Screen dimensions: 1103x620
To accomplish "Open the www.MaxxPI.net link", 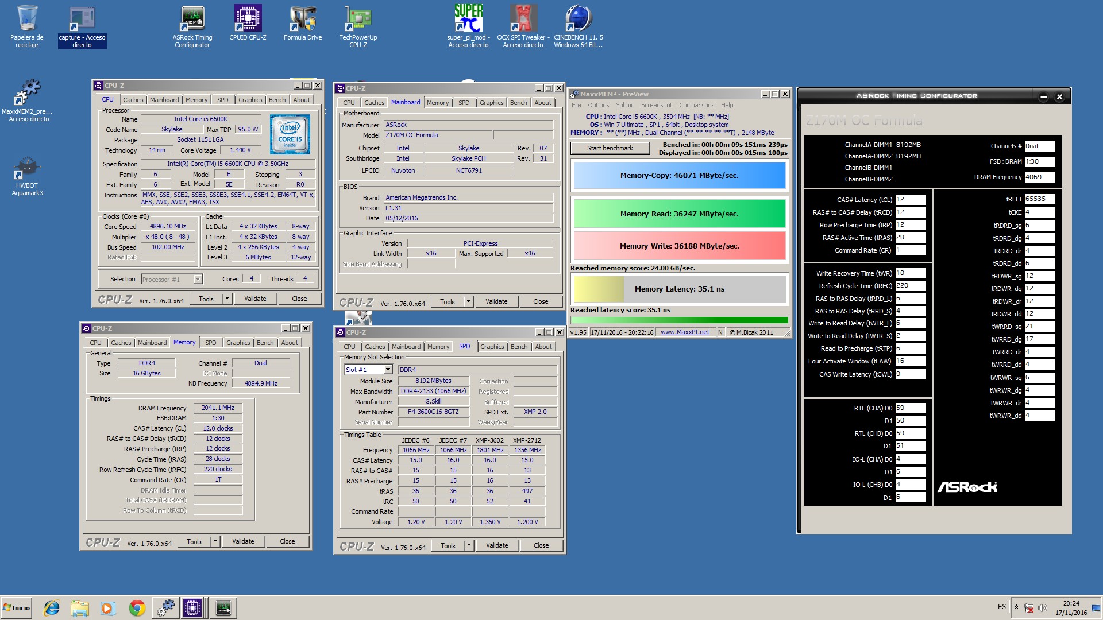I will coord(685,332).
